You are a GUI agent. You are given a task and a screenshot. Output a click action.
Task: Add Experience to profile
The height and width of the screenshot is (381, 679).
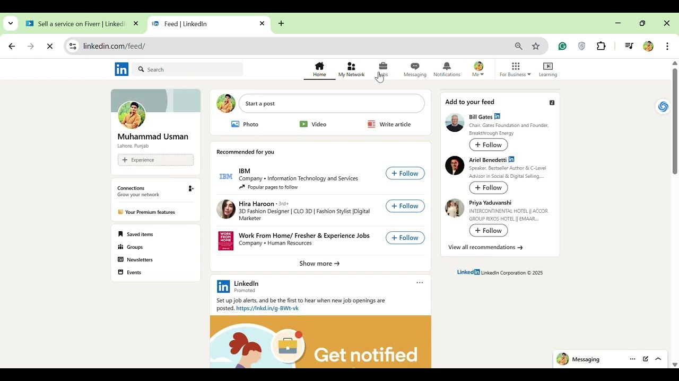[155, 160]
